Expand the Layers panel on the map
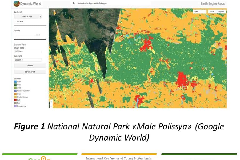Viewport: 240px width, 160px height. [x=200, y=11]
